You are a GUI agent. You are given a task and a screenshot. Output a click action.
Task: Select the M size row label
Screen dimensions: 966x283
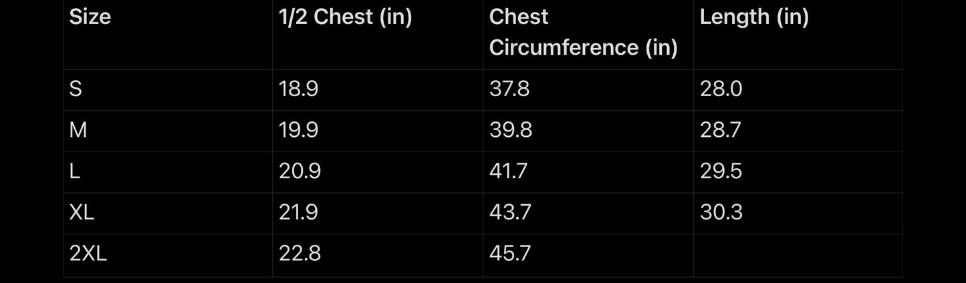[x=78, y=129]
